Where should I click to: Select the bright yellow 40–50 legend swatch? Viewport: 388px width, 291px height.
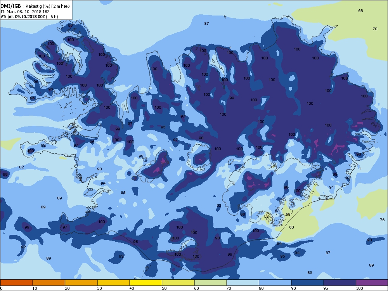(146, 282)
